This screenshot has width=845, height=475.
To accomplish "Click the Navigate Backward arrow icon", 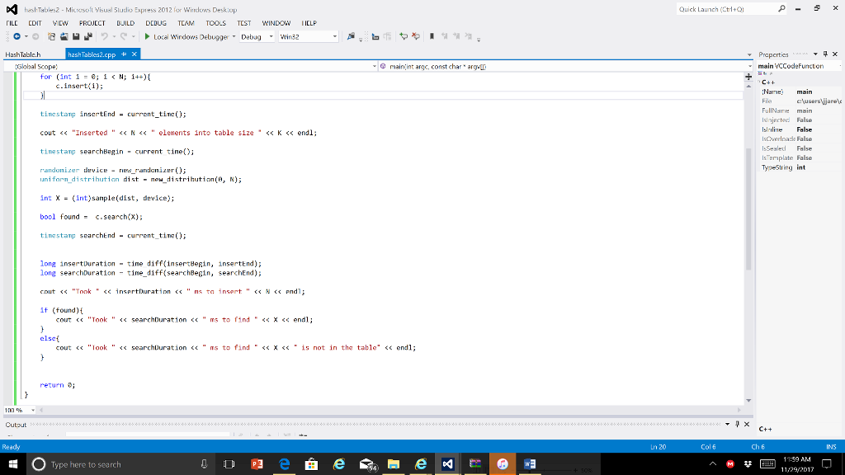I will tap(17, 36).
